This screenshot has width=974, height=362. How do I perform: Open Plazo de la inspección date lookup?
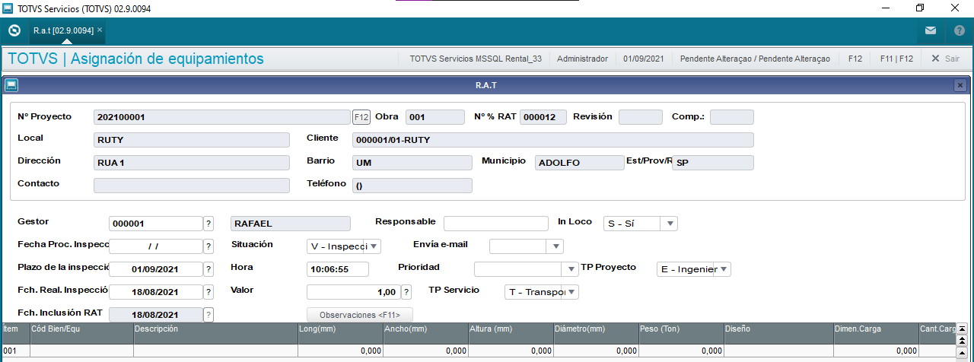(x=208, y=269)
